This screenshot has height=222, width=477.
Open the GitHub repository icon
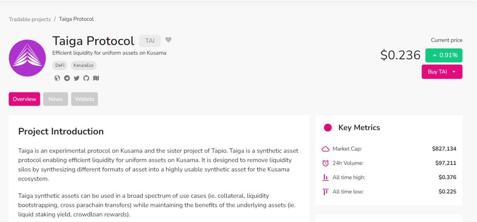(86, 78)
